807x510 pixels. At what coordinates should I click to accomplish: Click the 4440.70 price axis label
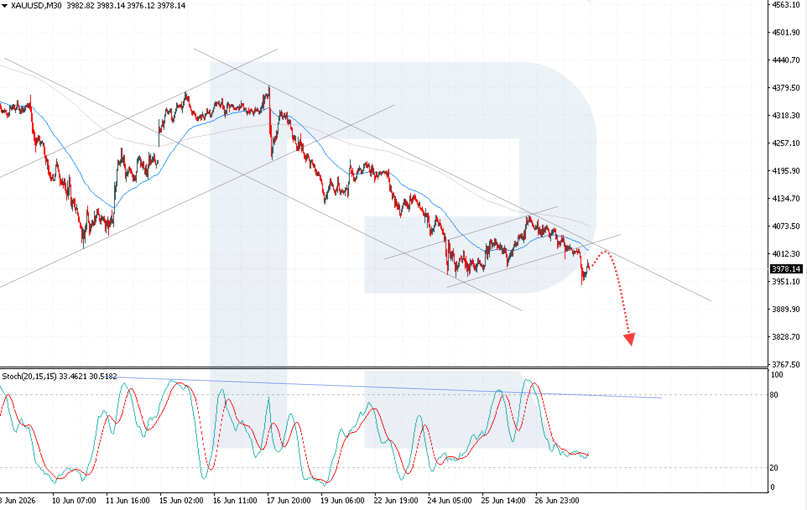[786, 60]
